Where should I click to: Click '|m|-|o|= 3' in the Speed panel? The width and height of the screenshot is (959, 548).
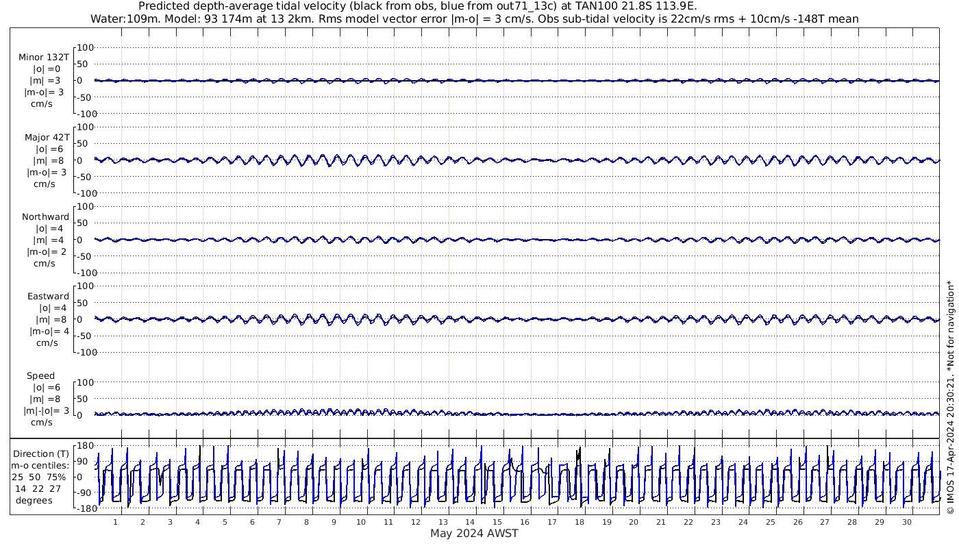(x=47, y=410)
